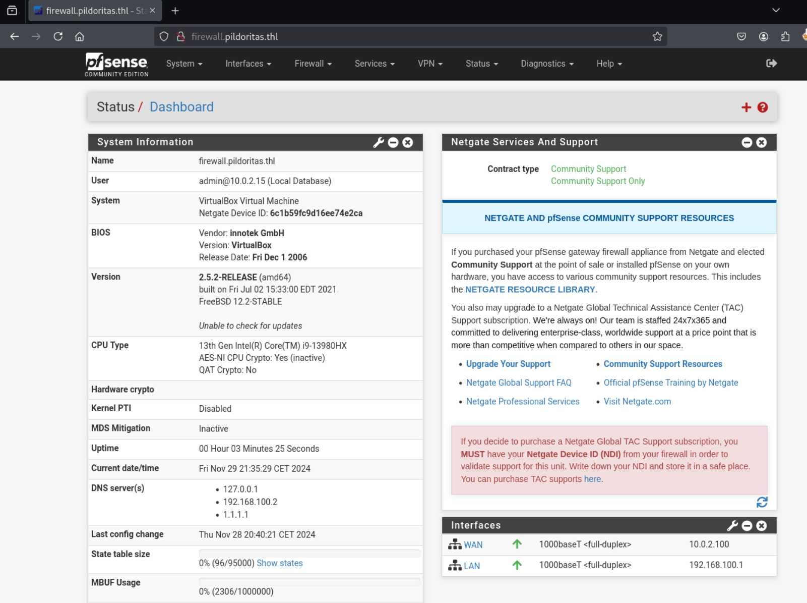The height and width of the screenshot is (603, 807).
Task: Open the Status menu in navbar
Action: [481, 64]
